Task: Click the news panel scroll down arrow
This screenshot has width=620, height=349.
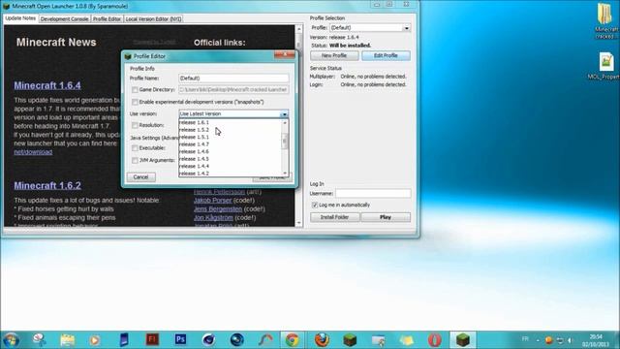Action: (299, 223)
